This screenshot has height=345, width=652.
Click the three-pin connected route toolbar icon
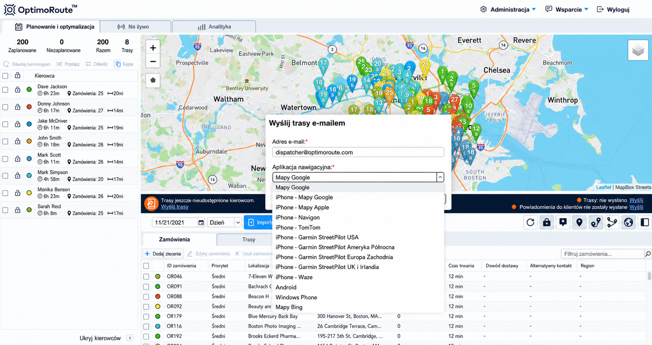click(x=612, y=222)
